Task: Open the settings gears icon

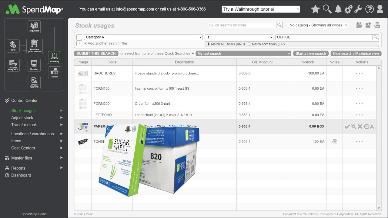Action: pos(348,9)
